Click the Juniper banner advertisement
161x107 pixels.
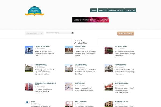[x=91, y=20]
